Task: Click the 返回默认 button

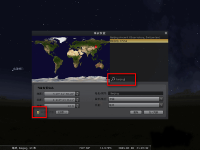Action: (62, 112)
